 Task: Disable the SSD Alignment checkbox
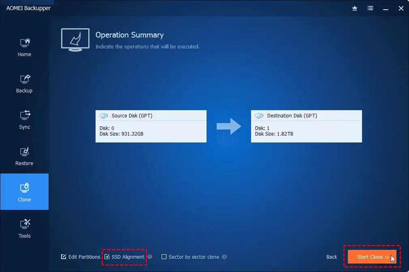(x=107, y=257)
